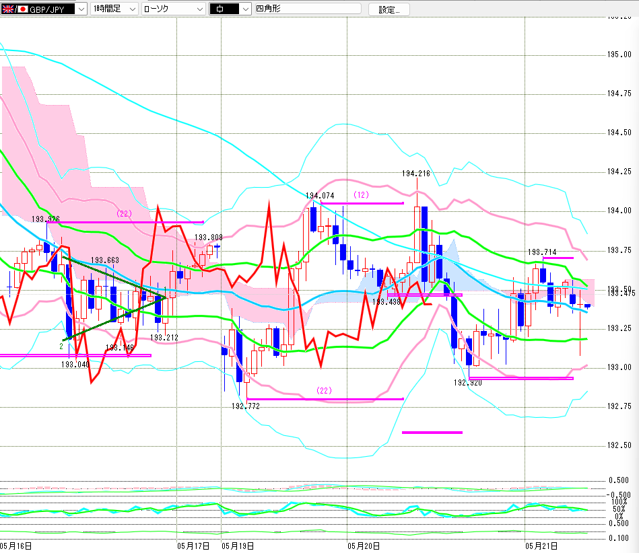639x553 pixels.
Task: Click the 192.772 low price label
Action: 245,406
